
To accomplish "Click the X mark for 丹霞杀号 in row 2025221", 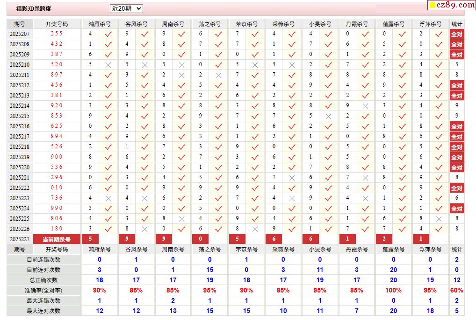I will [x=365, y=178].
